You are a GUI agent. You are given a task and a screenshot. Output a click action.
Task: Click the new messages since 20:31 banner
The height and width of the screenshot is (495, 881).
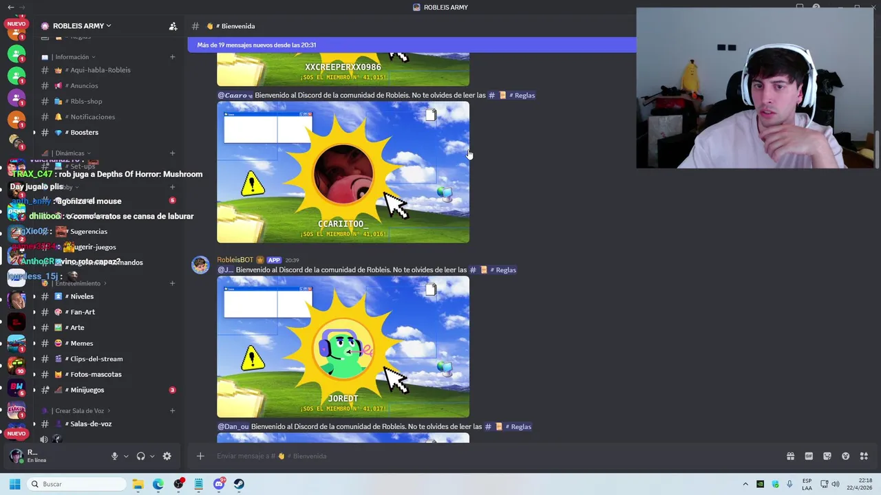412,45
